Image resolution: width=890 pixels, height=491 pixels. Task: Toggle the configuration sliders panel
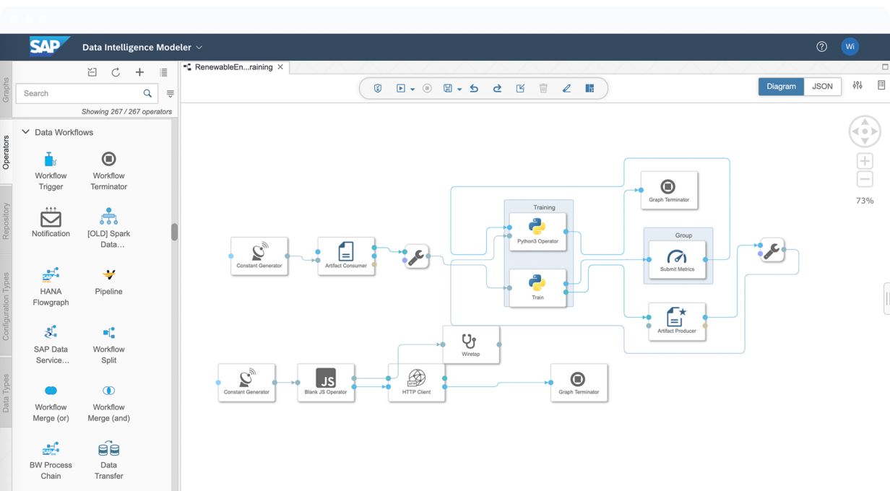857,85
